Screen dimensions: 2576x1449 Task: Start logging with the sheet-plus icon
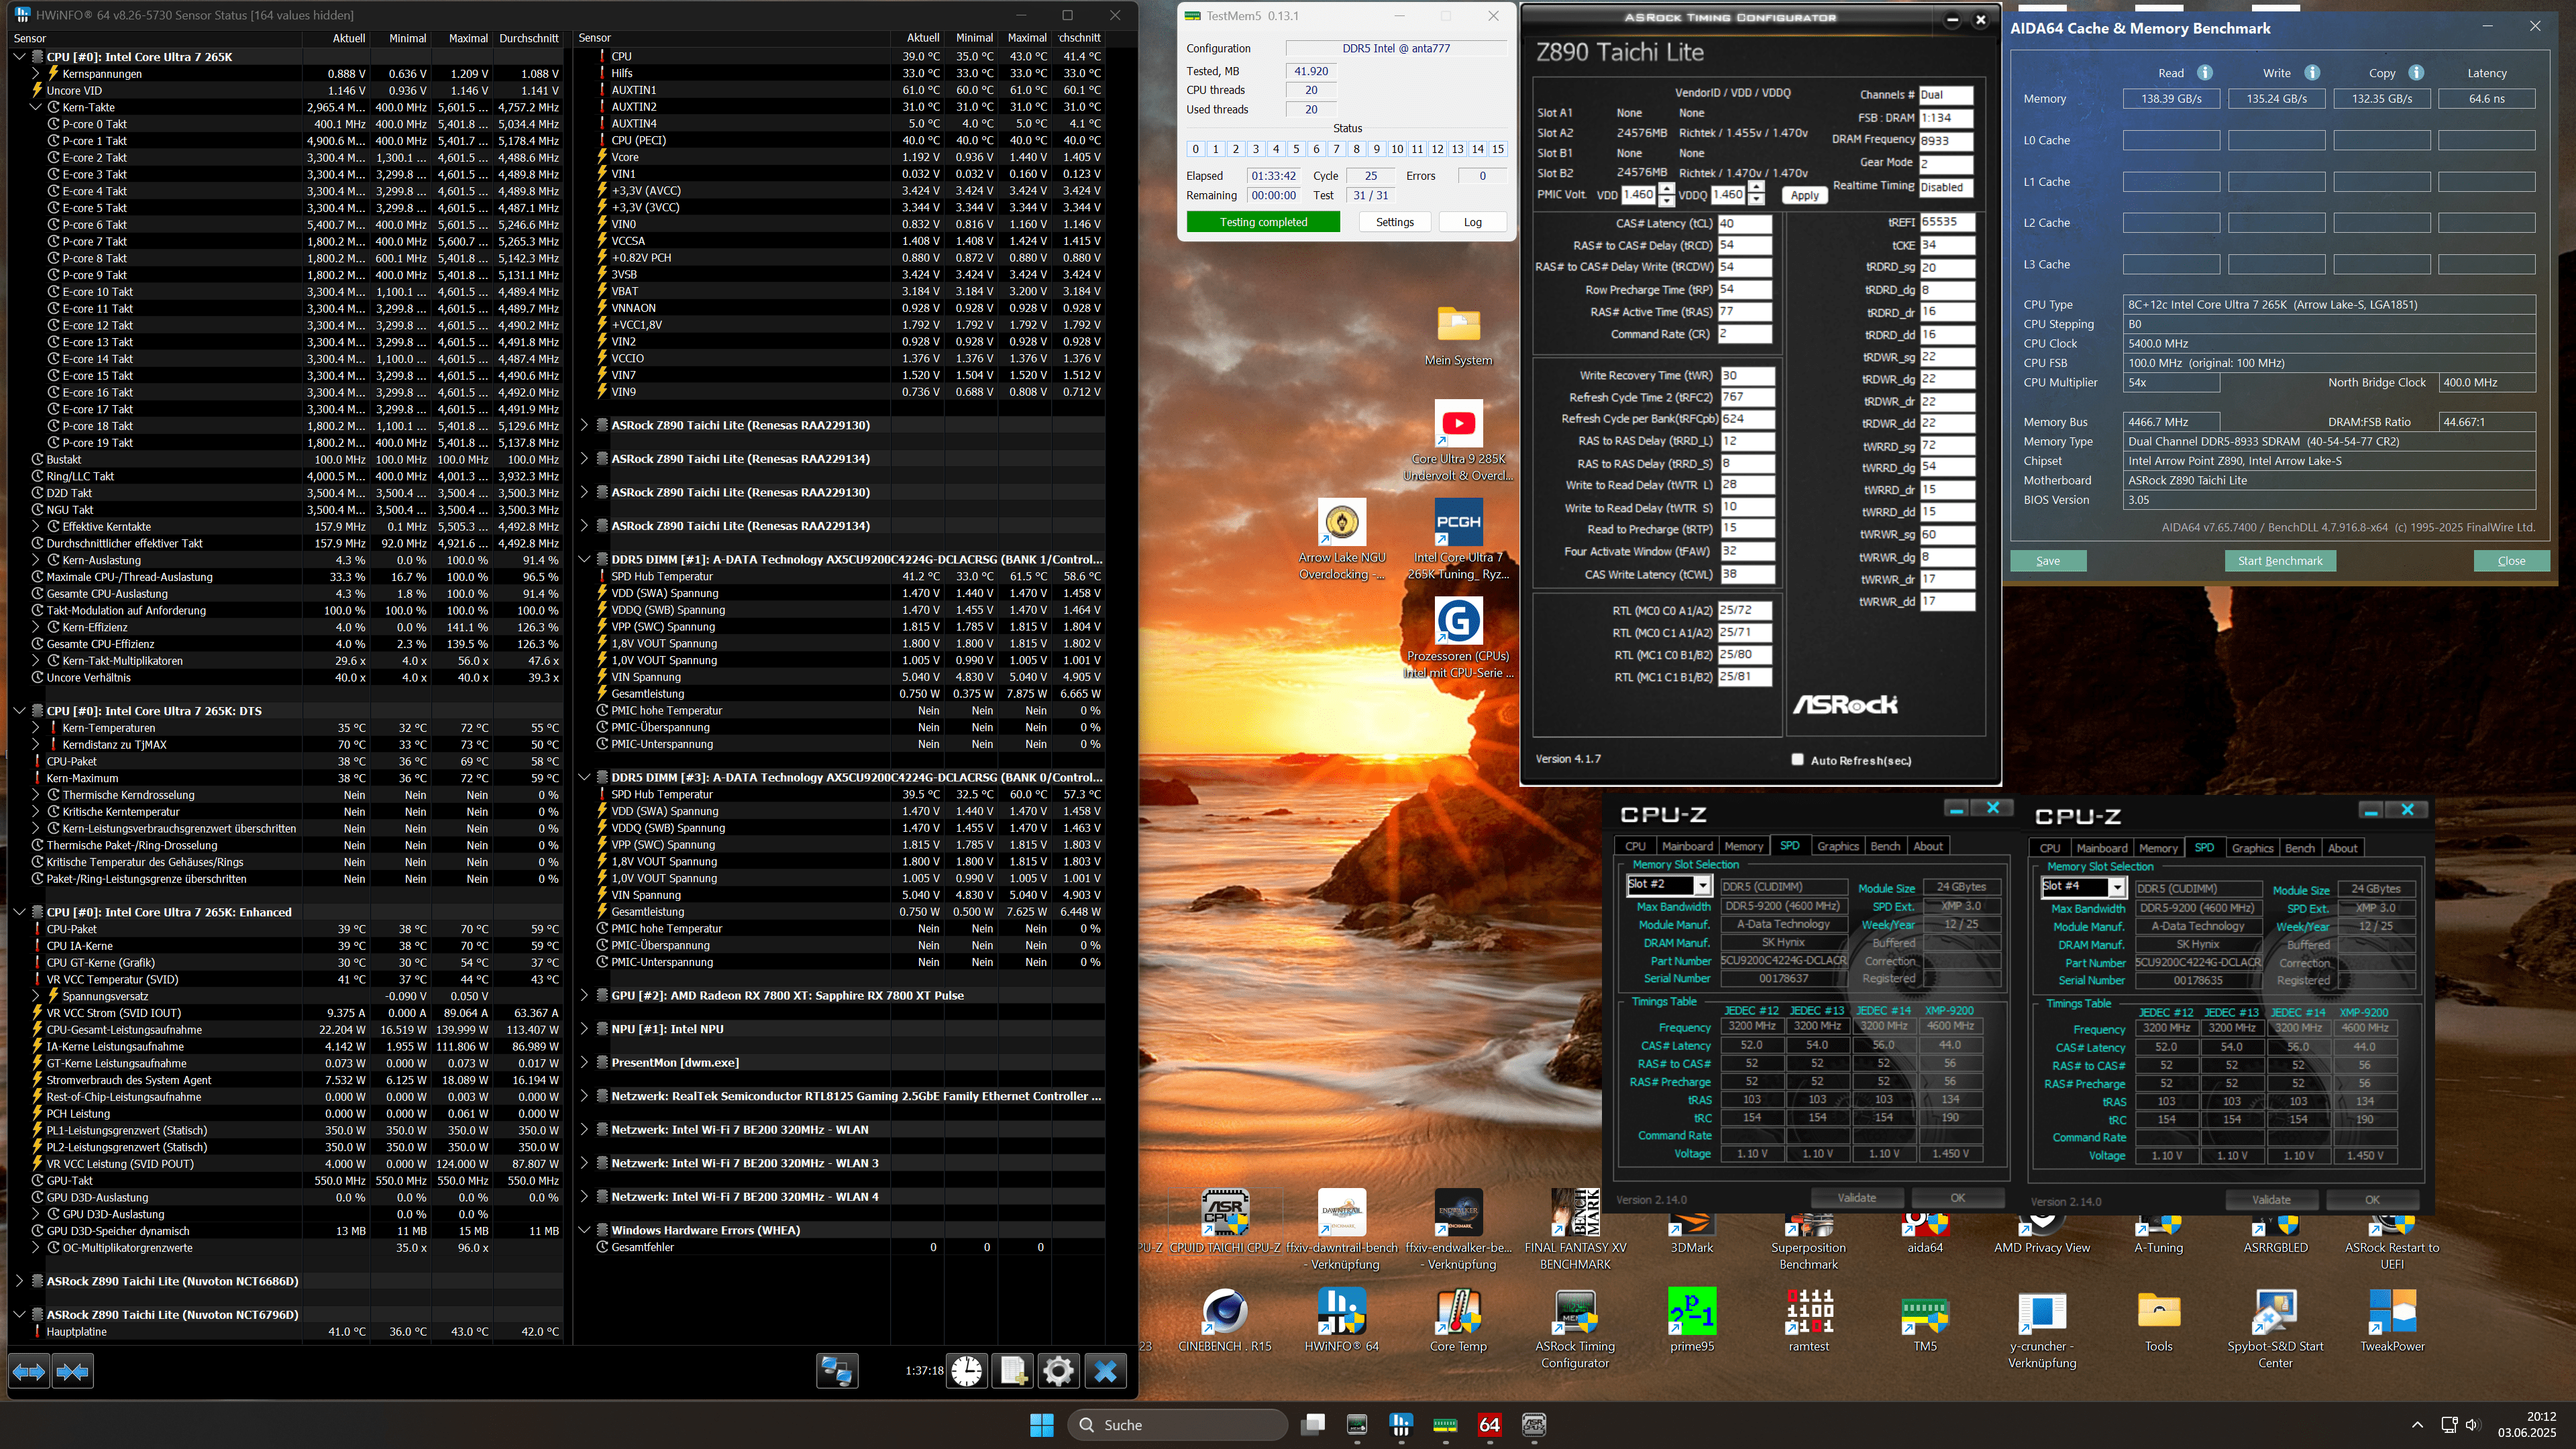coord(1012,1371)
